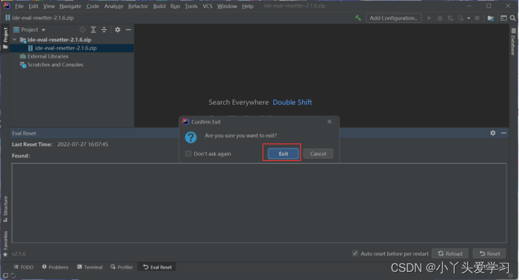Image resolution: width=519 pixels, height=280 pixels.
Task: Open Project panel settings gear
Action: [x=118, y=30]
